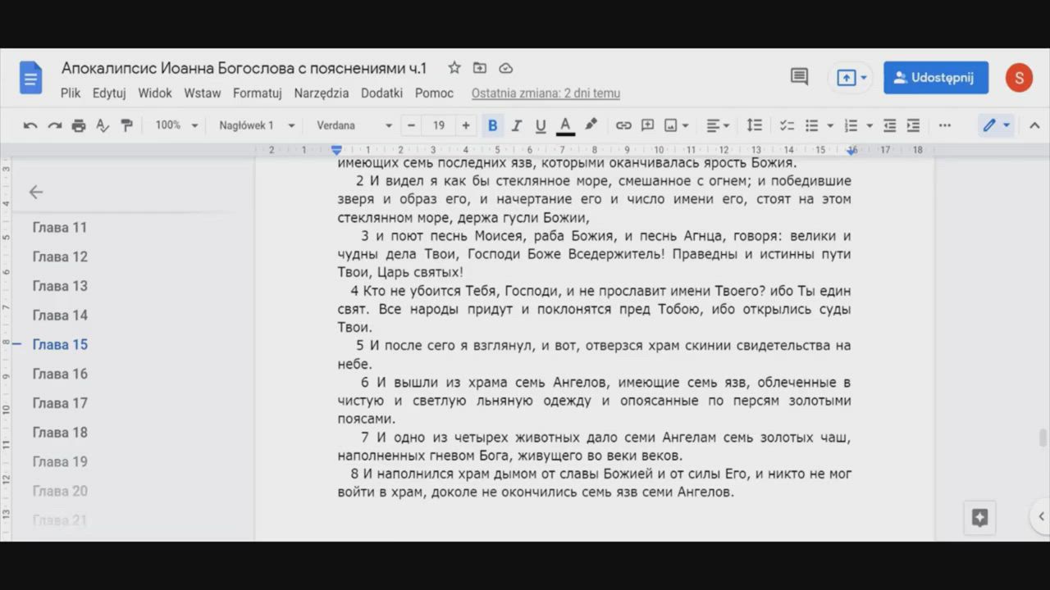
Task: Open the Wstaw menu
Action: coord(202,93)
